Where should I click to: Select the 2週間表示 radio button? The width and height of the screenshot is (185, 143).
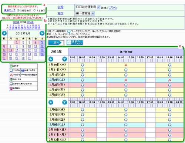[x=18, y=10]
